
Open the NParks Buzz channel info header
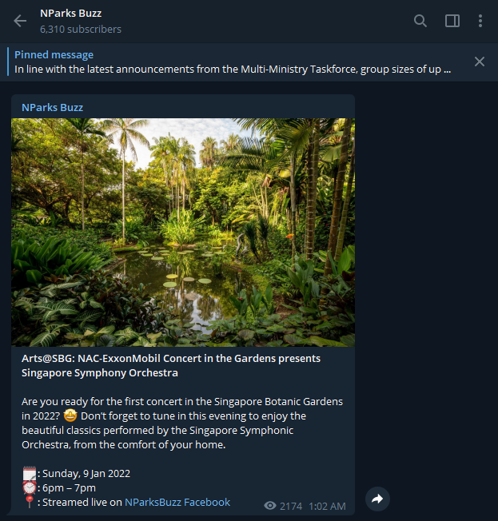click(70, 14)
